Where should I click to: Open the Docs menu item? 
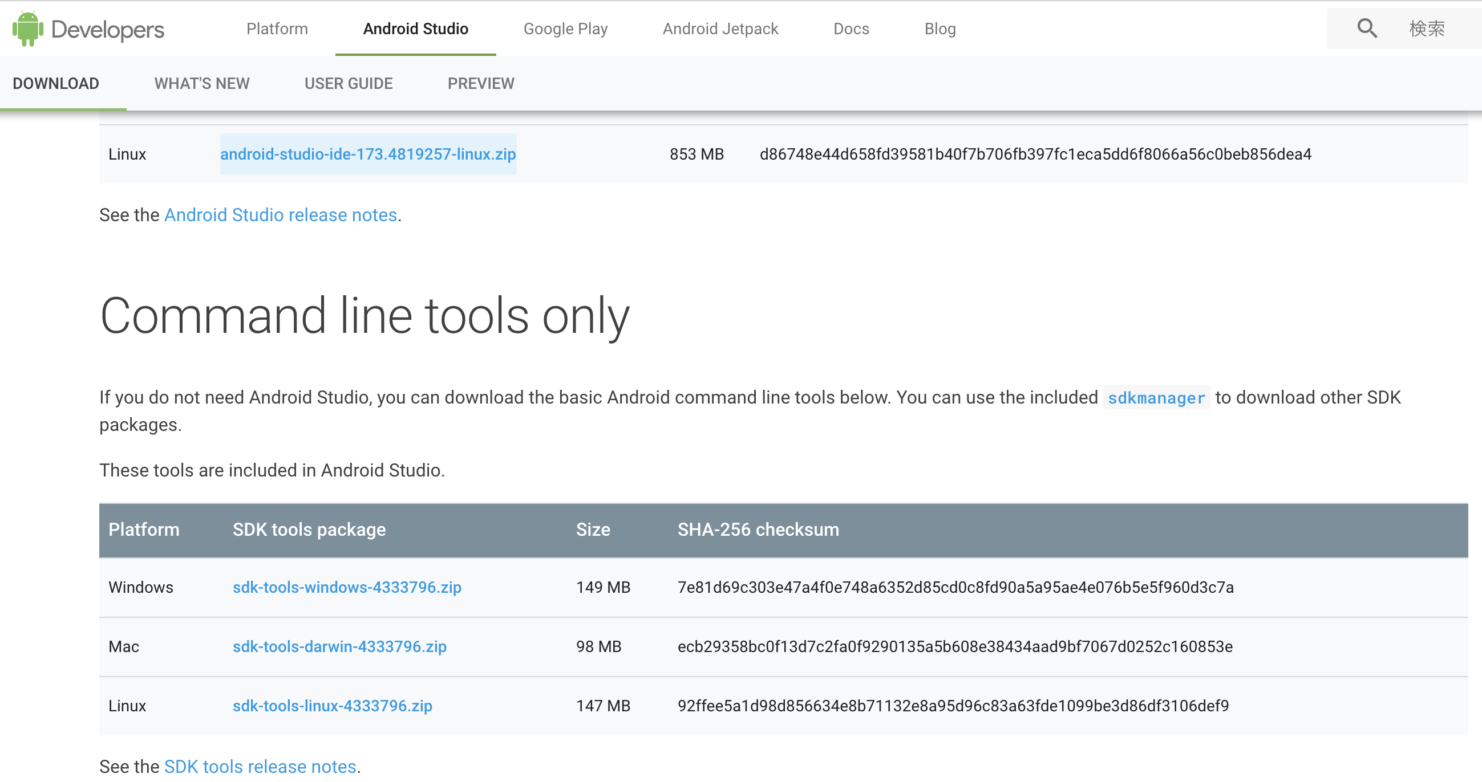(x=851, y=28)
